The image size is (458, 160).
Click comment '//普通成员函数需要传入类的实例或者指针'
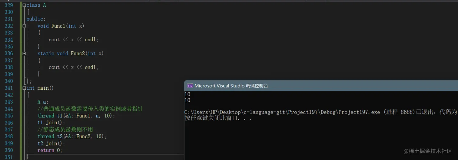(x=90, y=109)
